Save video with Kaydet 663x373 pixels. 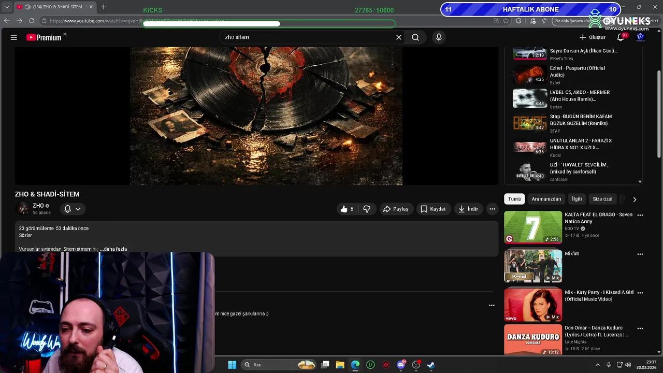coord(433,209)
